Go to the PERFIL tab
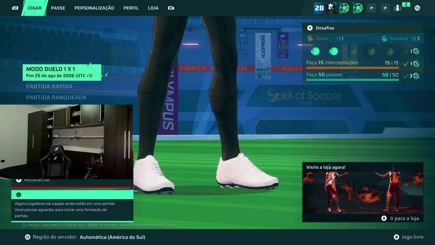The width and height of the screenshot is (435, 245). [x=131, y=8]
